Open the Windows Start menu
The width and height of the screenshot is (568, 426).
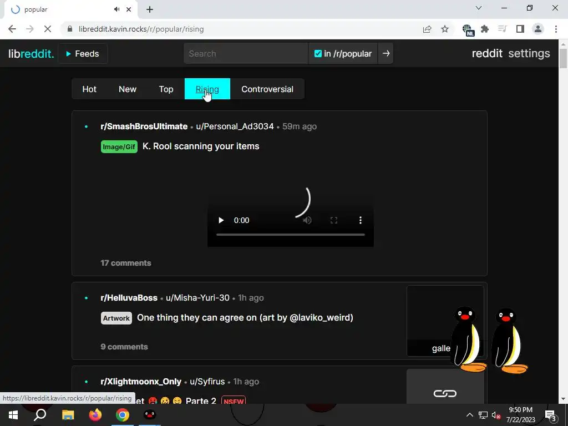(13, 415)
